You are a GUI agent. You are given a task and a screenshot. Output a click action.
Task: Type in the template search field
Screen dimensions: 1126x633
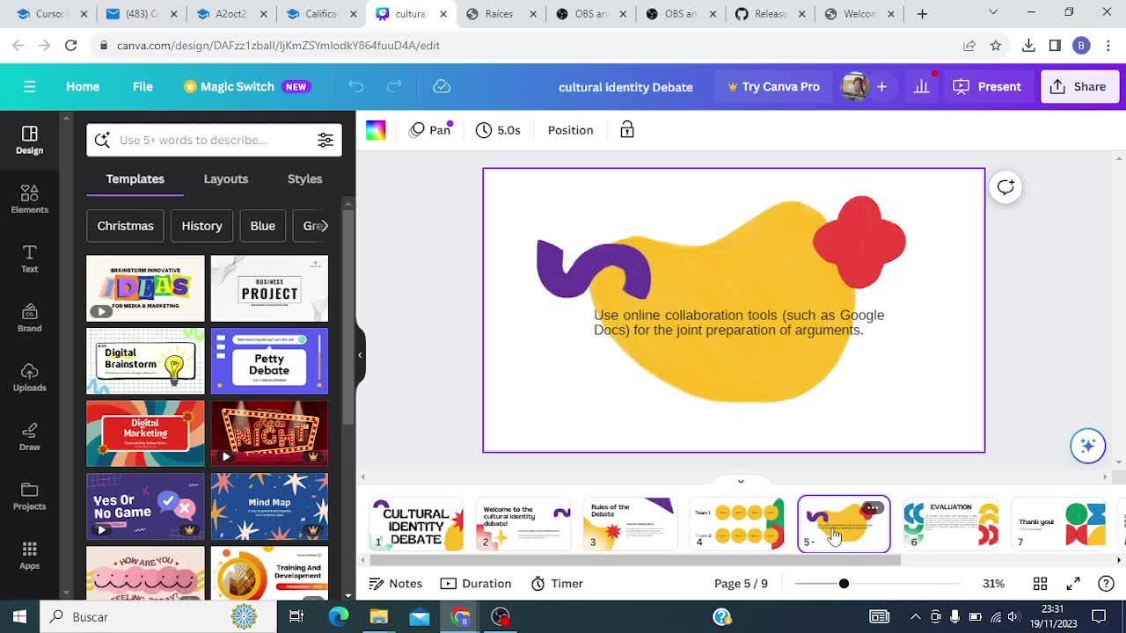click(214, 140)
